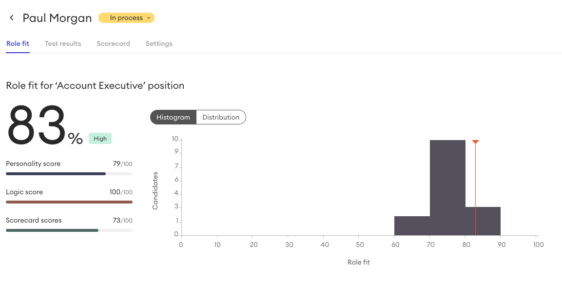Open the Test results tab
The width and height of the screenshot is (562, 307).
pyautogui.click(x=63, y=43)
